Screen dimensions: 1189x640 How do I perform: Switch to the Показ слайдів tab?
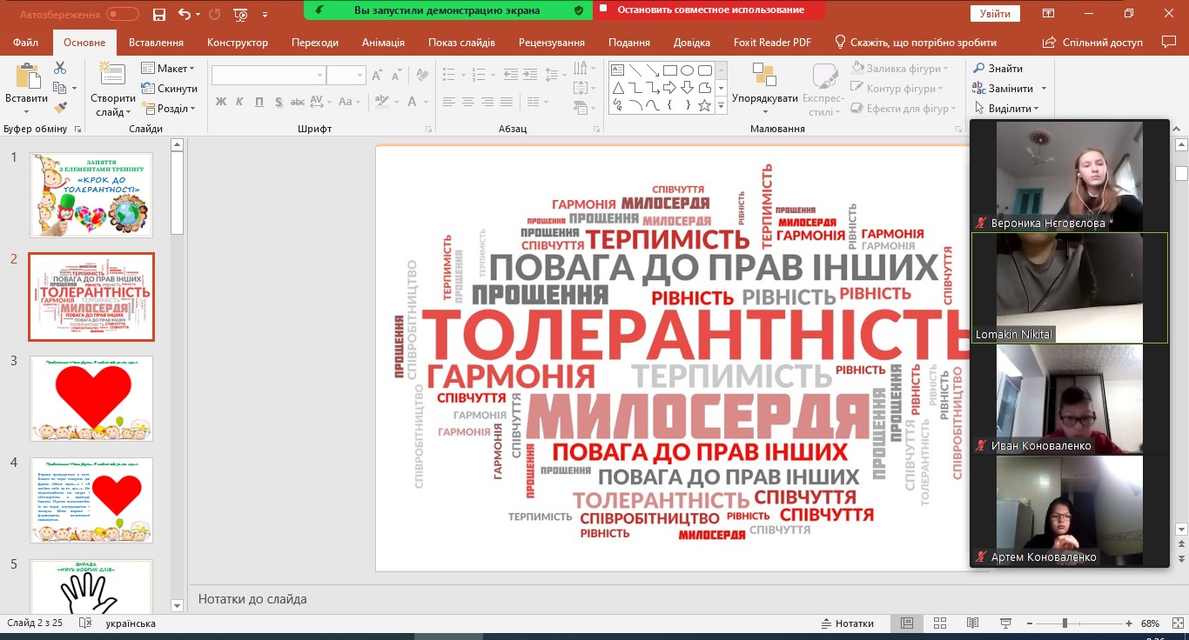click(461, 43)
